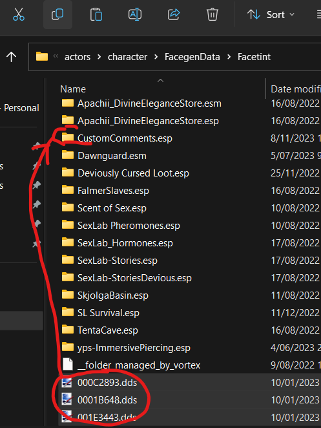Click folder icon of Deviously Cursed Loot.esp
Image resolution: width=321 pixels, height=428 pixels.
point(68,173)
